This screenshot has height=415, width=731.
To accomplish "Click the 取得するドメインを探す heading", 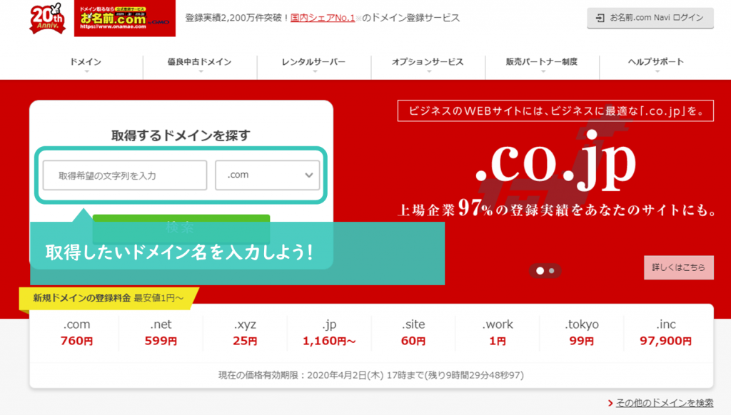I will click(181, 135).
